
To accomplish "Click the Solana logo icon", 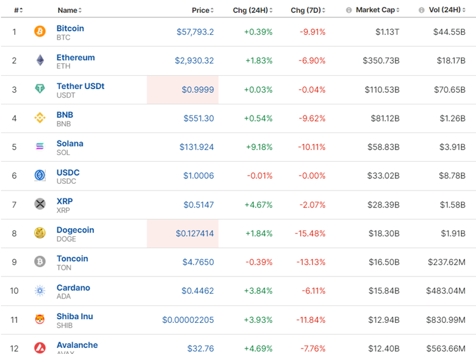I will [40, 146].
